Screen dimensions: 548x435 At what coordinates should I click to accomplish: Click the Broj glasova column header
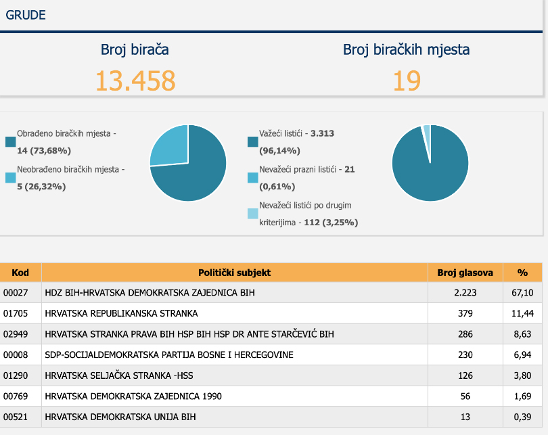coord(465,273)
